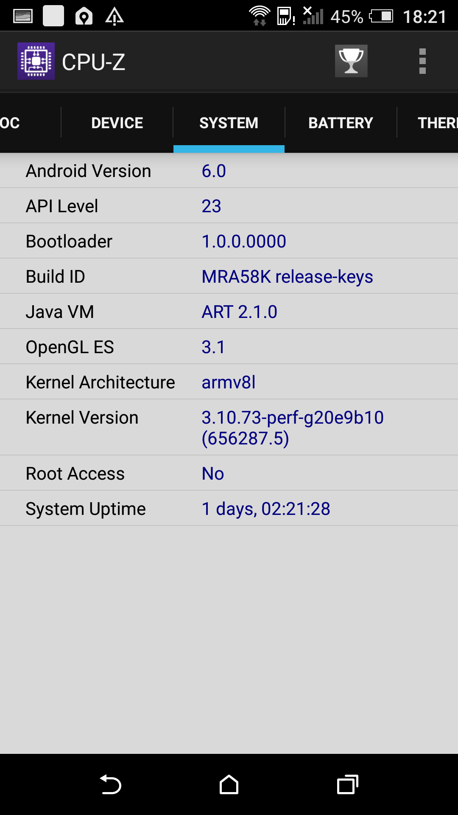Tap the picture notification icon

tap(23, 16)
